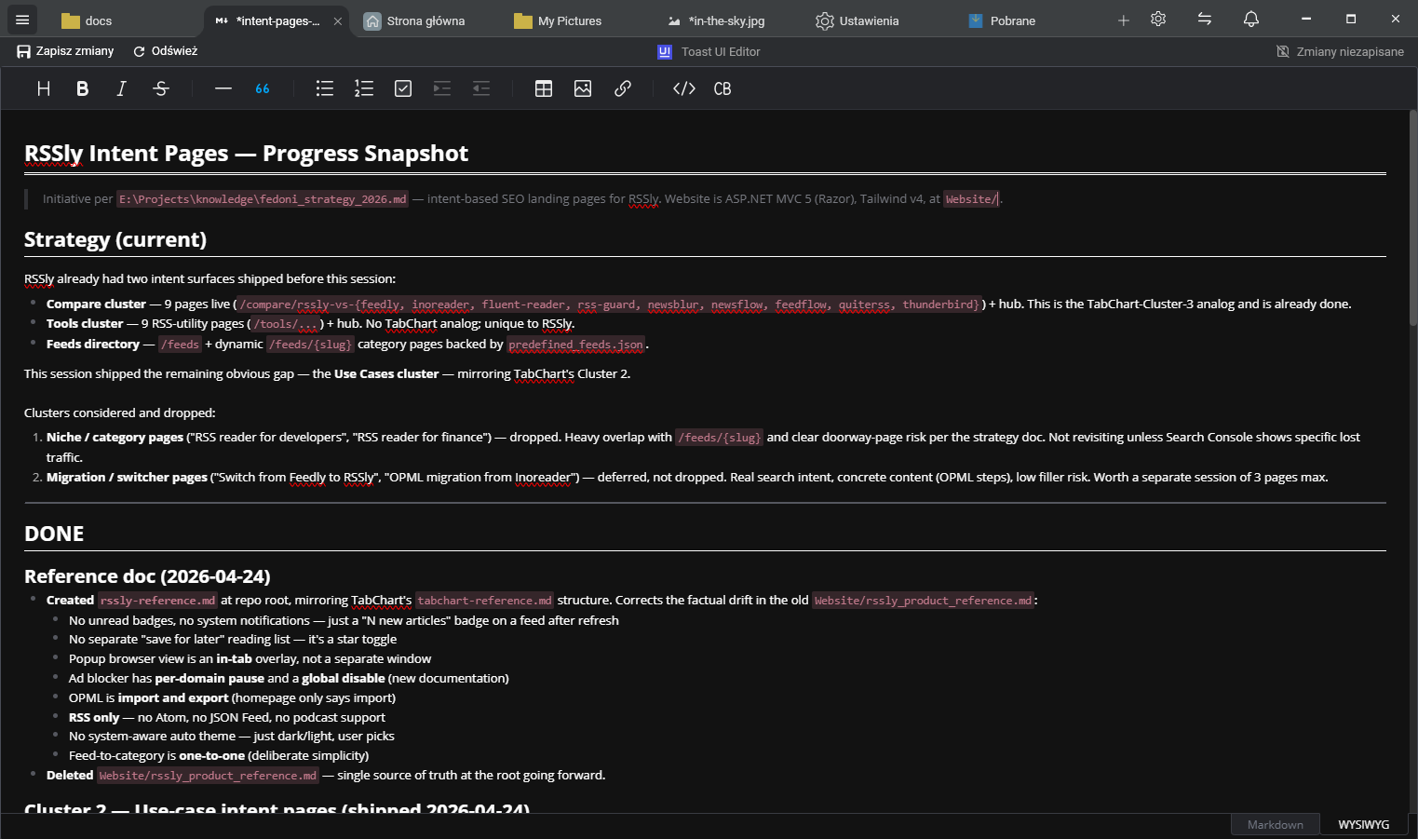Open the notifications bell
The image size is (1418, 839).
pos(1251,19)
